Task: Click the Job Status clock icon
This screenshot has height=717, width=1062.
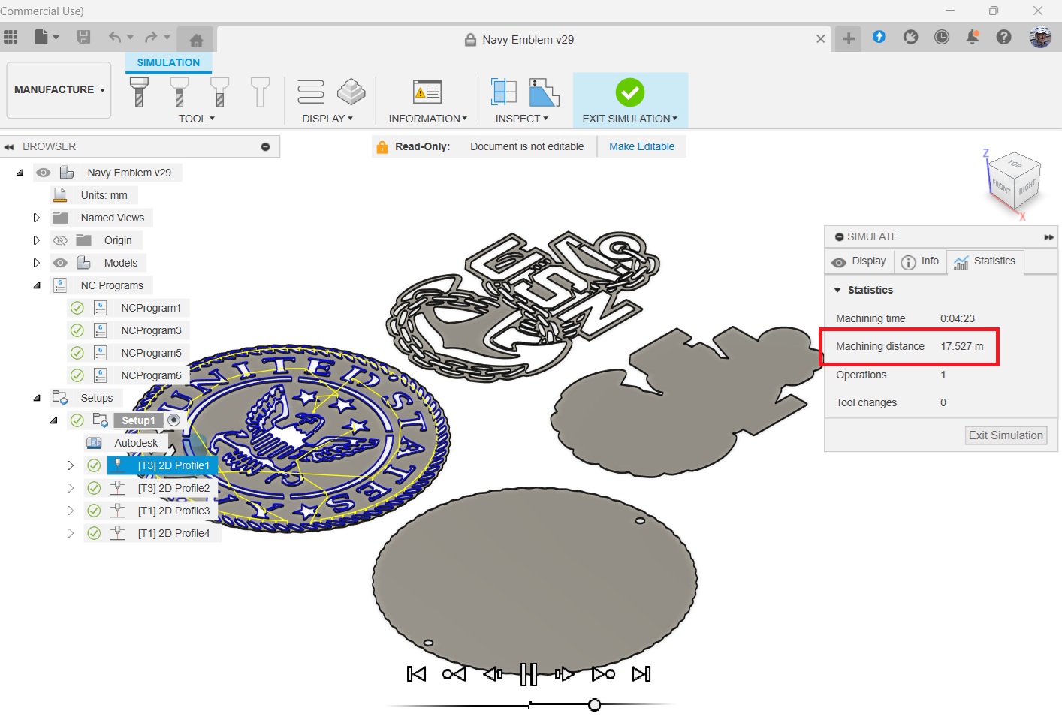Action: pyautogui.click(x=941, y=37)
